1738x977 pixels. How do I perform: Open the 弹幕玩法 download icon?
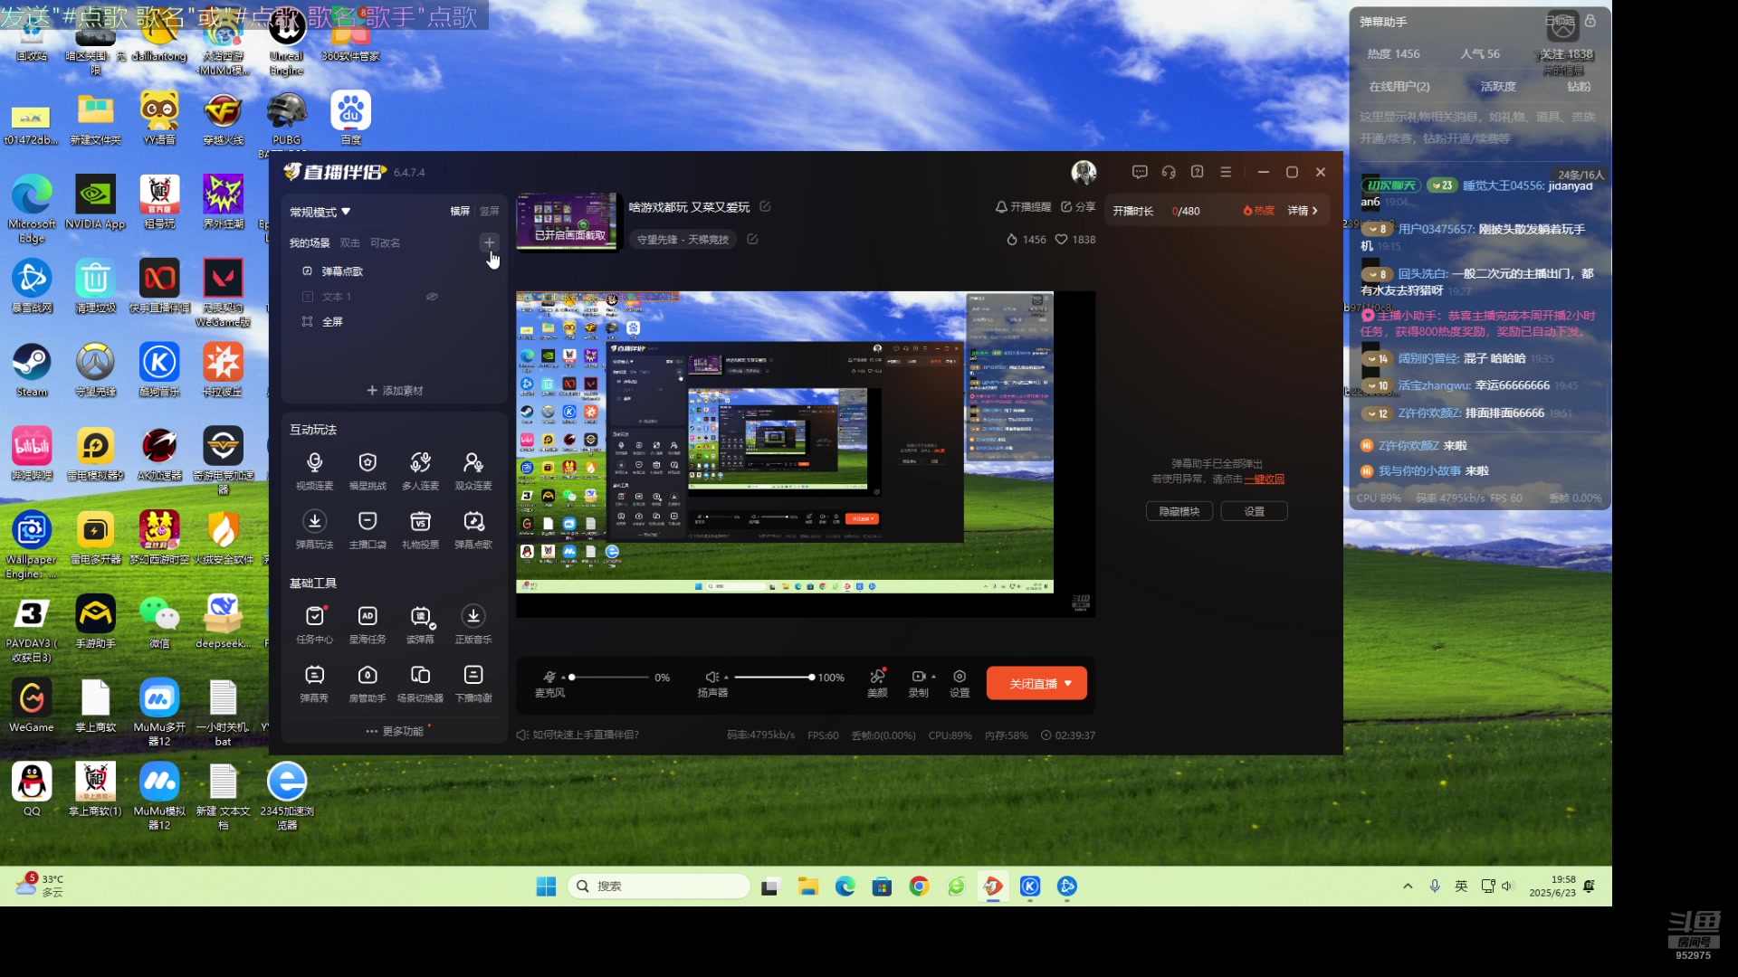tap(314, 530)
